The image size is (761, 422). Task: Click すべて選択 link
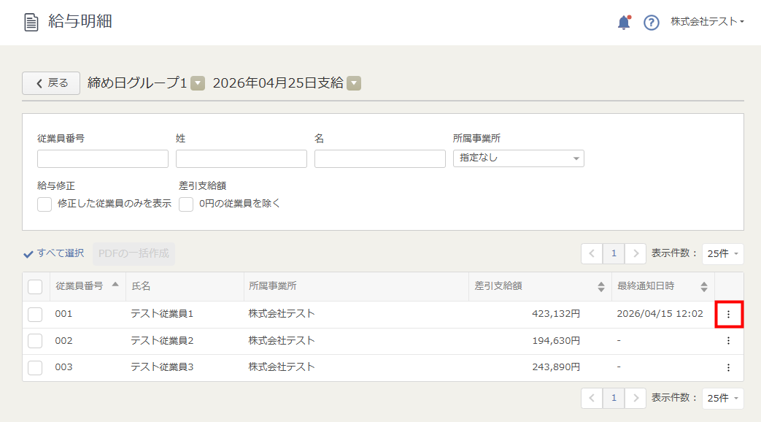(x=54, y=253)
